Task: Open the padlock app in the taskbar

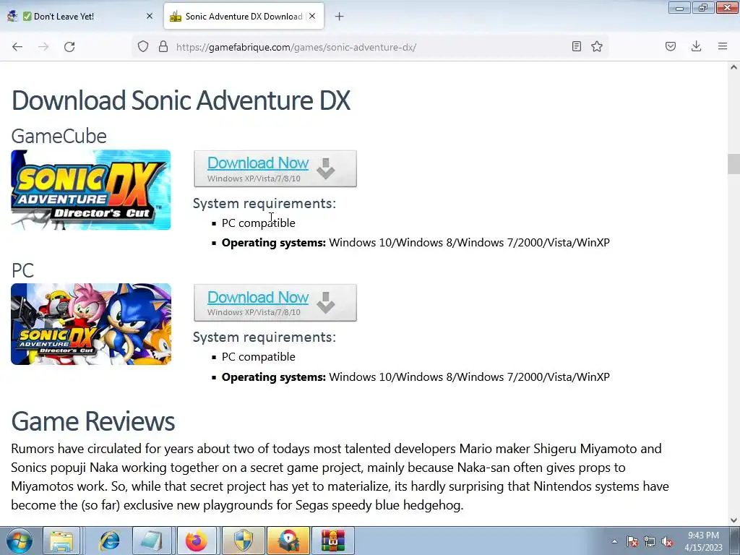Action: [x=288, y=541]
